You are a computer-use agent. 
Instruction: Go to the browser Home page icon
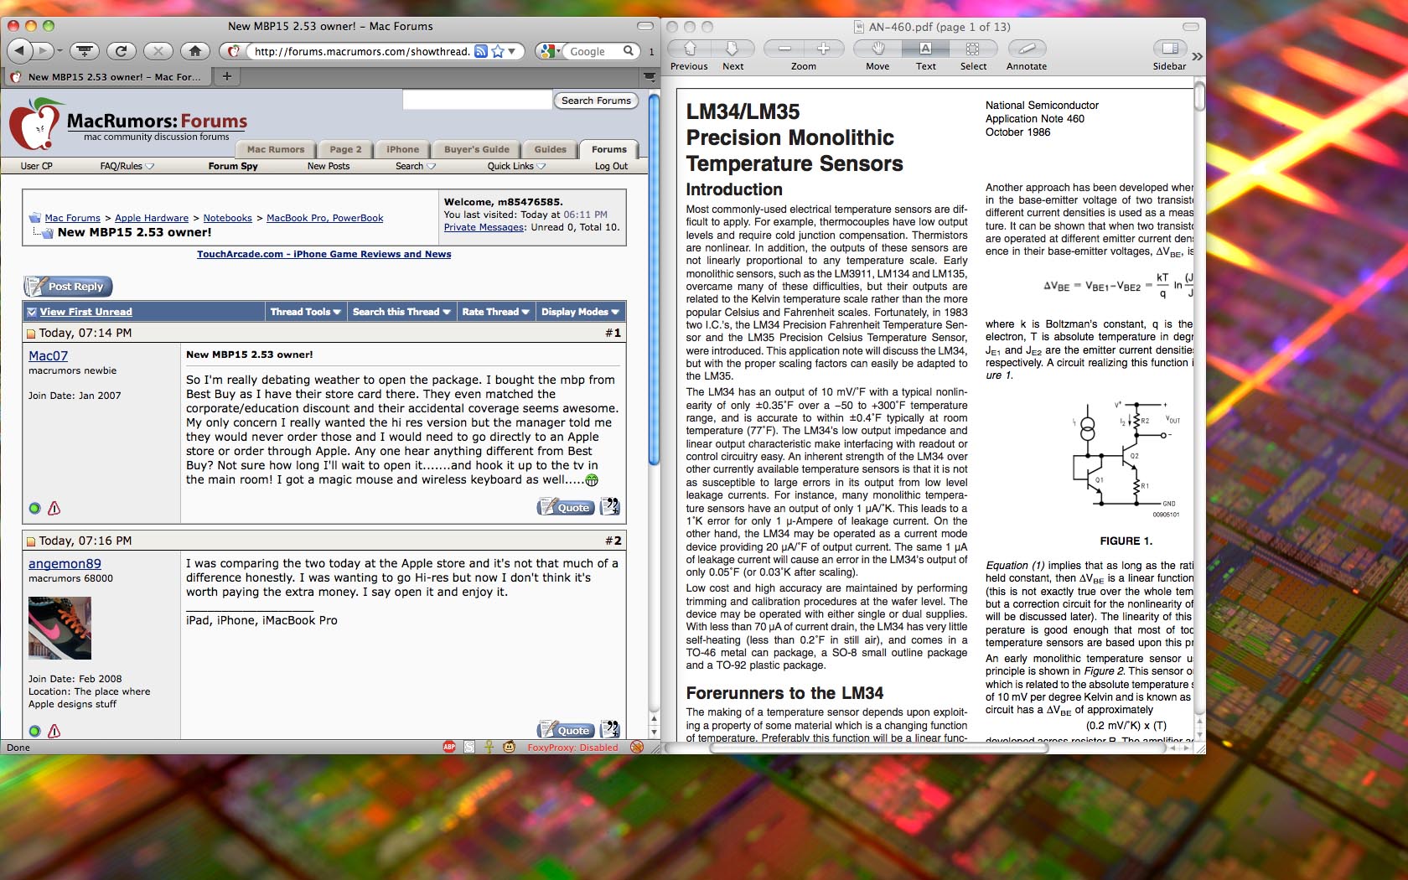click(x=194, y=51)
